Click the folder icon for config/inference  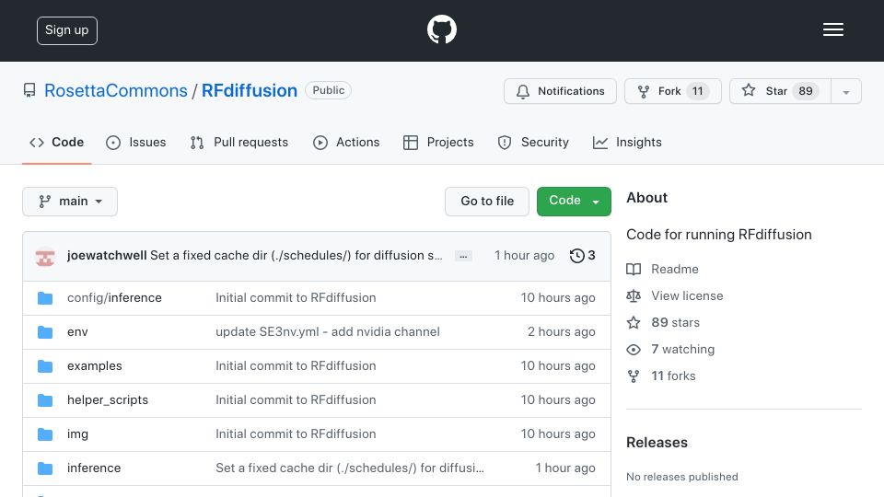click(45, 298)
